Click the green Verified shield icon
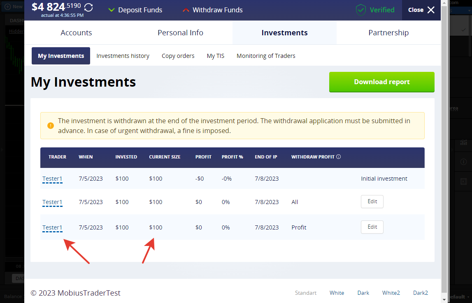This screenshot has width=472, height=303. click(x=361, y=10)
